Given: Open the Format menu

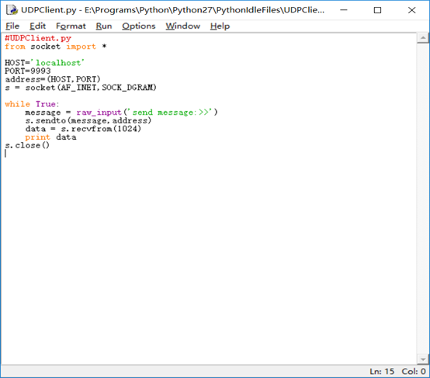Looking at the screenshot, I should pos(71,26).
